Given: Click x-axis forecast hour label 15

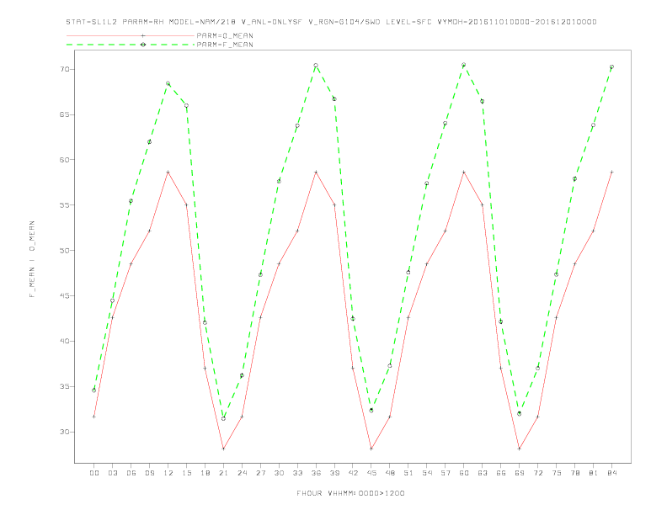Looking at the screenshot, I should coord(186,473).
